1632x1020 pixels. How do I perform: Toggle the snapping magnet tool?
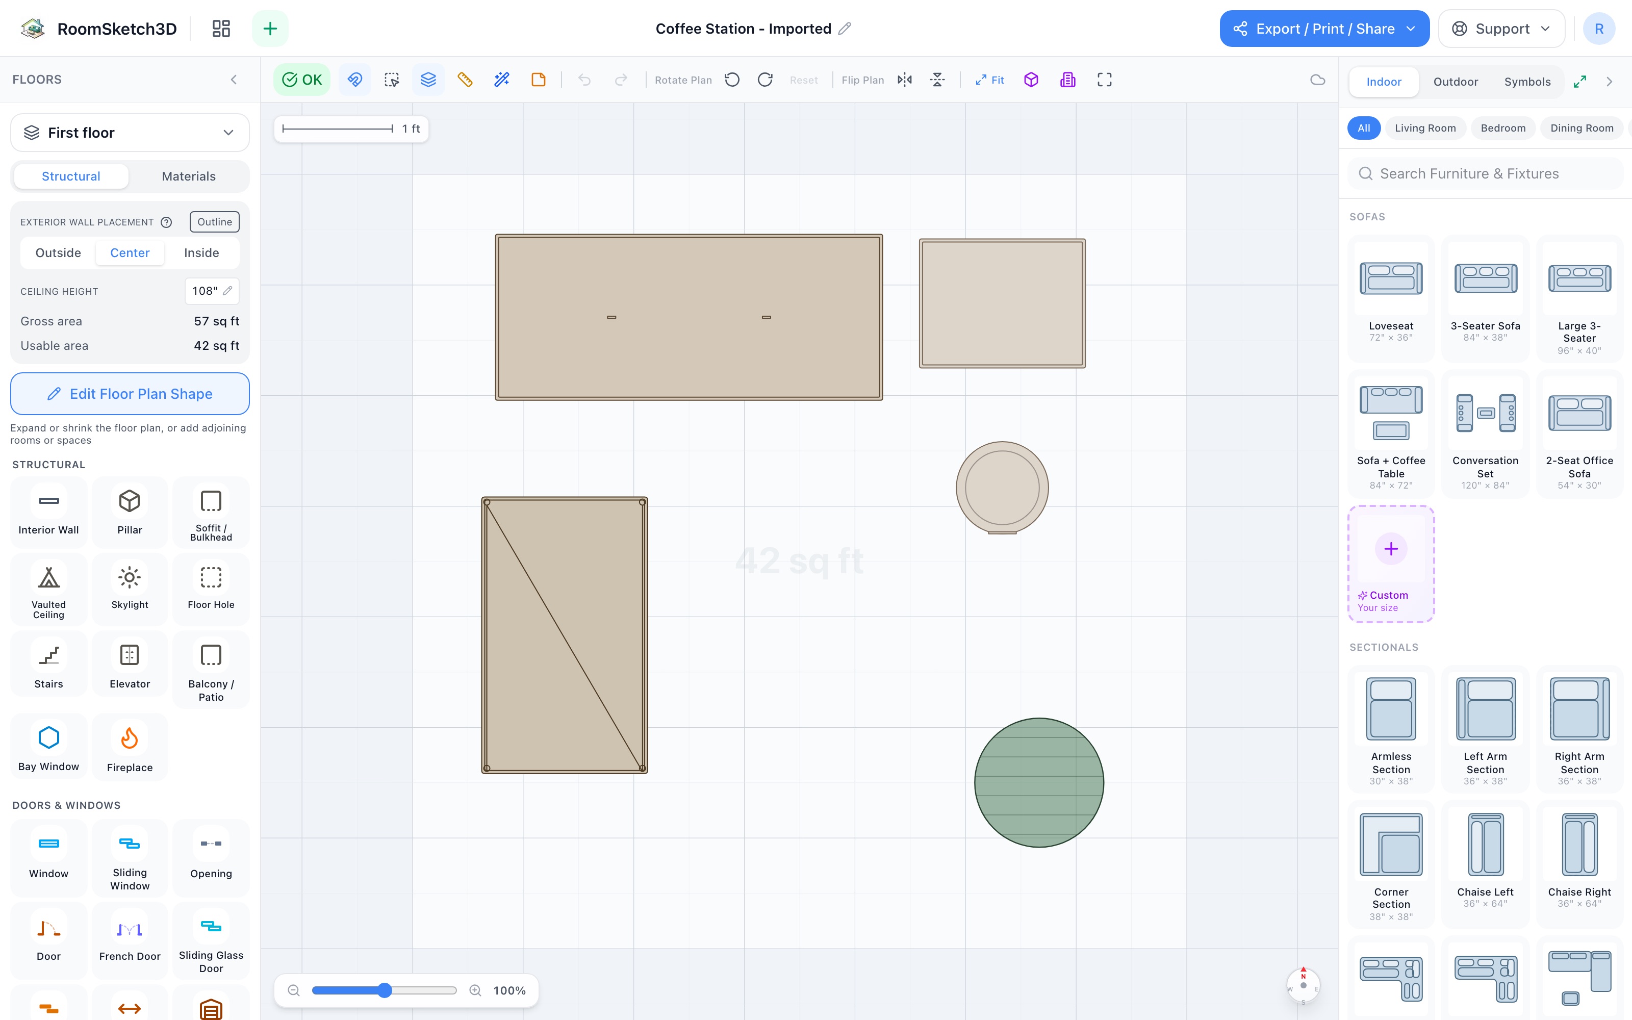355,80
